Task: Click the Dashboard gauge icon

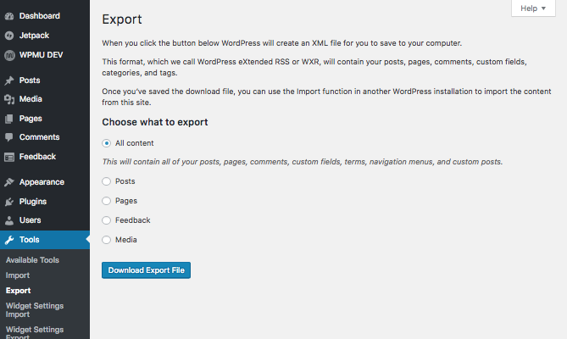Action: coord(9,16)
